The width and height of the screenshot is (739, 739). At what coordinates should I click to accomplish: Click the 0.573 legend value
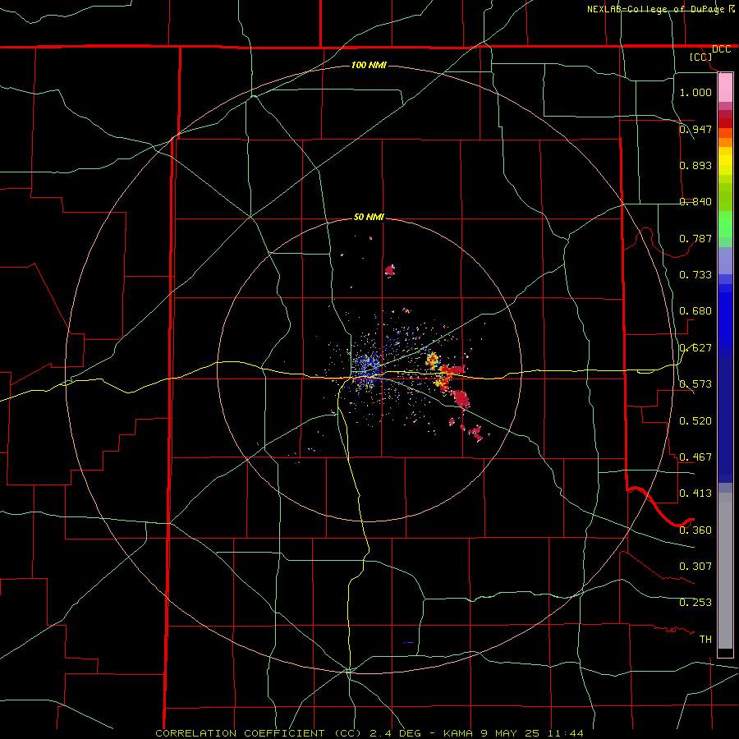[695, 384]
